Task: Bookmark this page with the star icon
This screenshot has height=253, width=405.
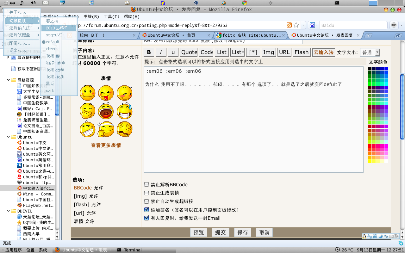Action: click(296, 25)
